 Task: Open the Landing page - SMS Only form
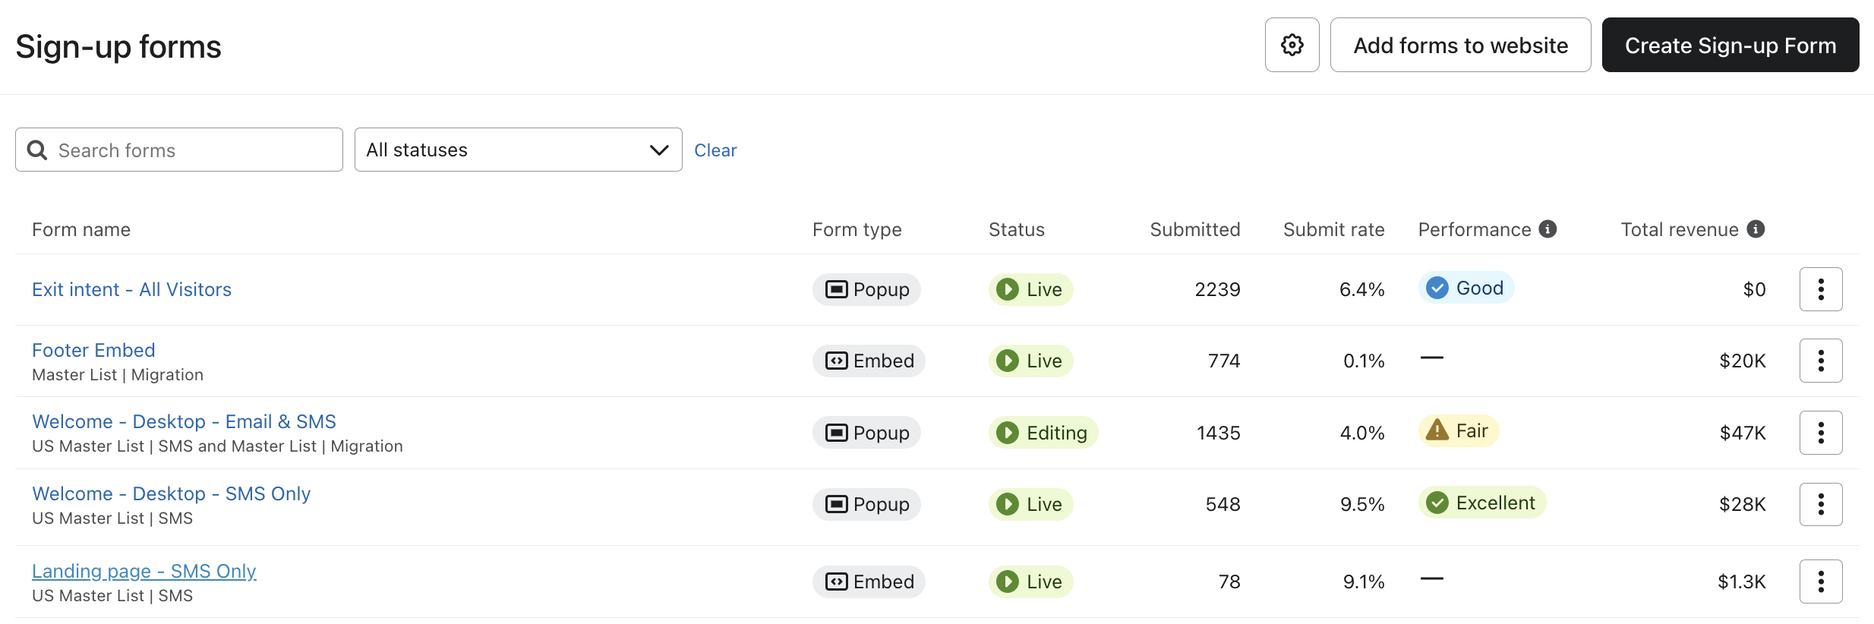(144, 571)
